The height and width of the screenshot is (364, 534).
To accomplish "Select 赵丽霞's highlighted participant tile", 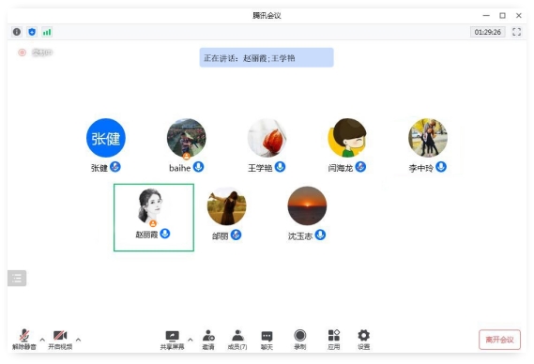I will pos(154,218).
